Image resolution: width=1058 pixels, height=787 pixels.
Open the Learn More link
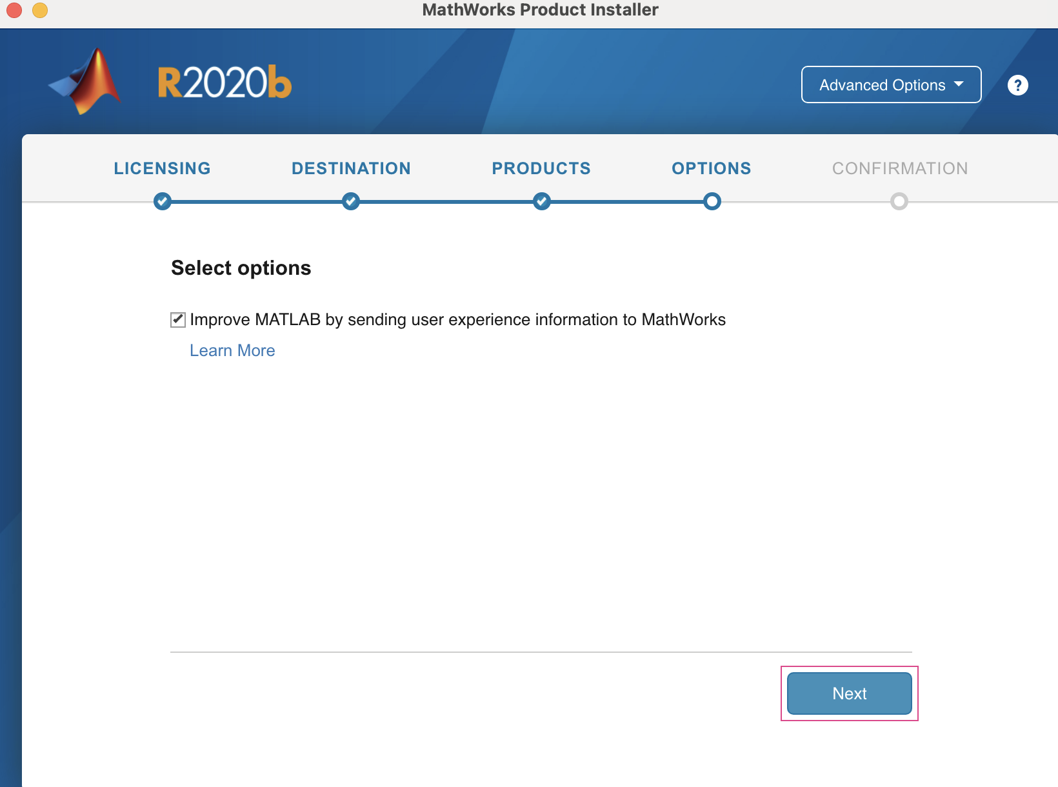pos(232,350)
